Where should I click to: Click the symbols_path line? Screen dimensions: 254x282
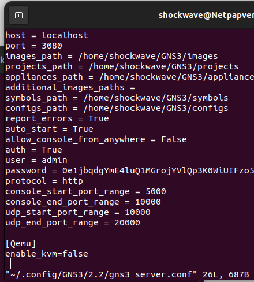coord(117,98)
